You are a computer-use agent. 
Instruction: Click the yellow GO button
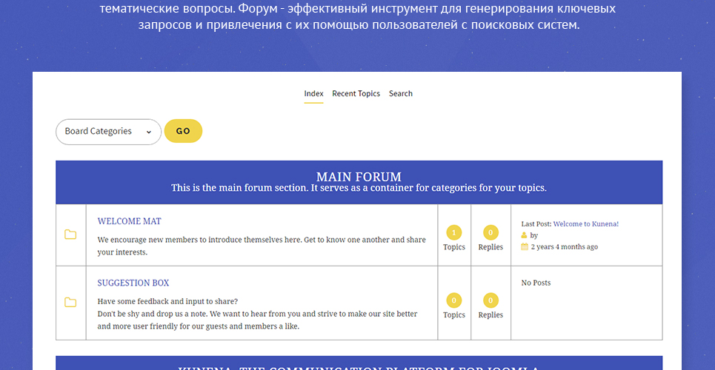183,131
